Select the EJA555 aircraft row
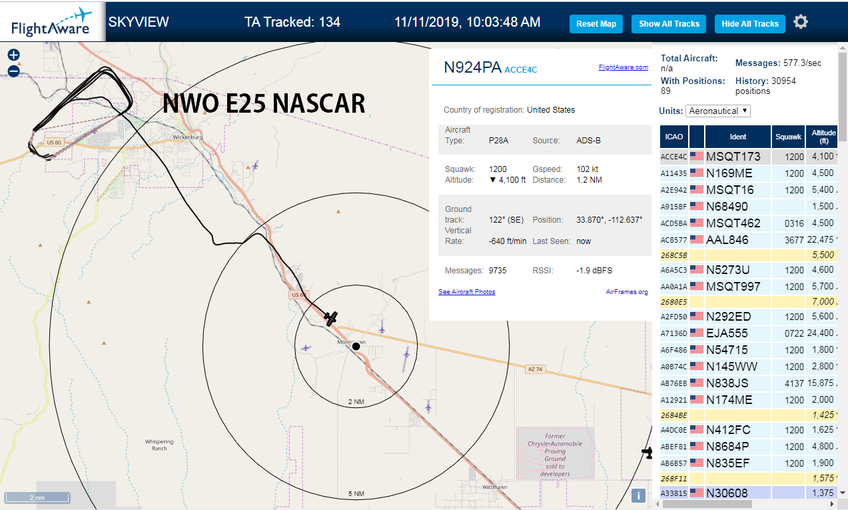 coord(748,333)
